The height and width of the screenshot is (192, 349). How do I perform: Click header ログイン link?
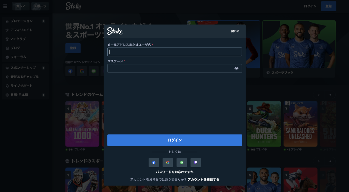310,6
